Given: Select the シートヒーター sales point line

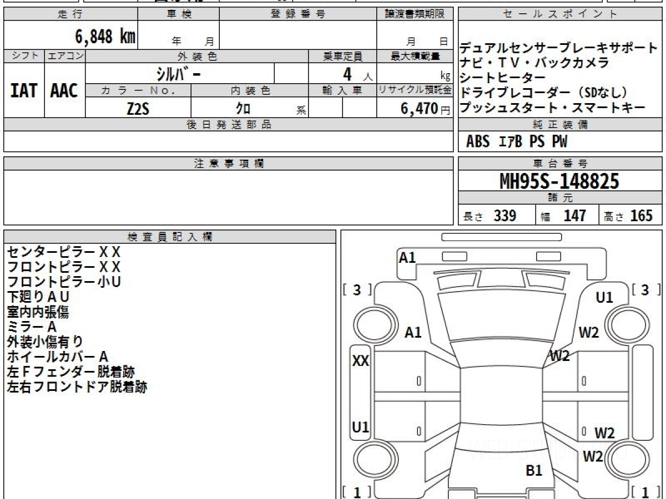Looking at the screenshot, I should (x=503, y=78).
